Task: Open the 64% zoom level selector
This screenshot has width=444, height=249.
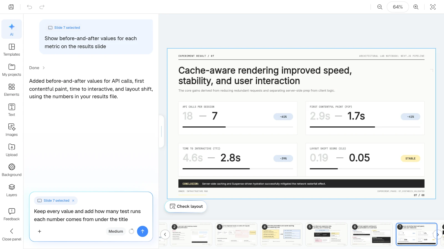Action: coord(398,7)
